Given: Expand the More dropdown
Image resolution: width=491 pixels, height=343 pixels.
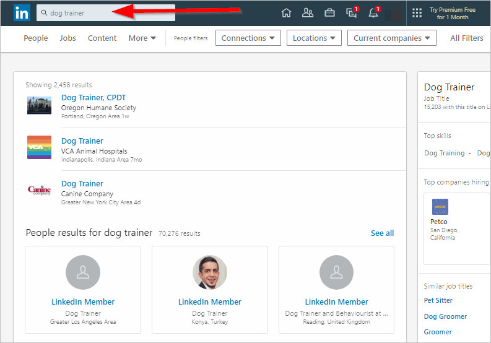Looking at the screenshot, I should coord(142,38).
